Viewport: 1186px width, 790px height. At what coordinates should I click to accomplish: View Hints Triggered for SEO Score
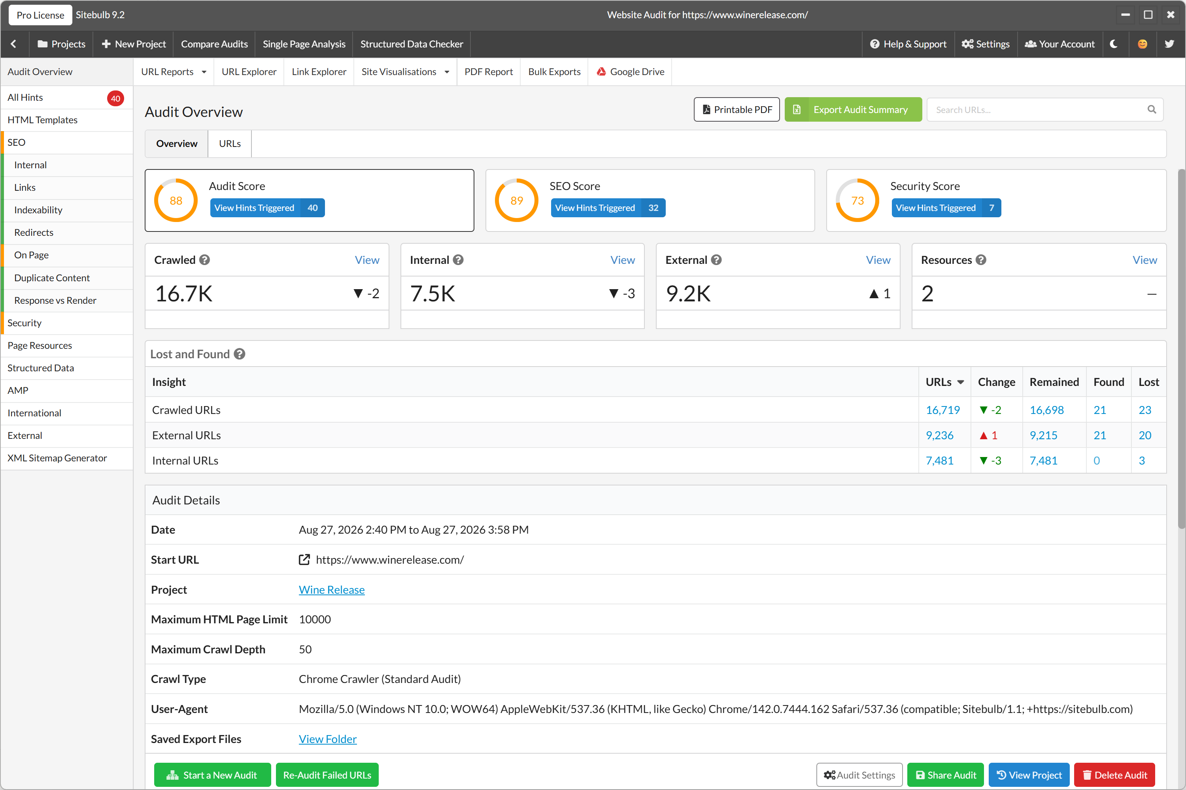click(x=608, y=208)
